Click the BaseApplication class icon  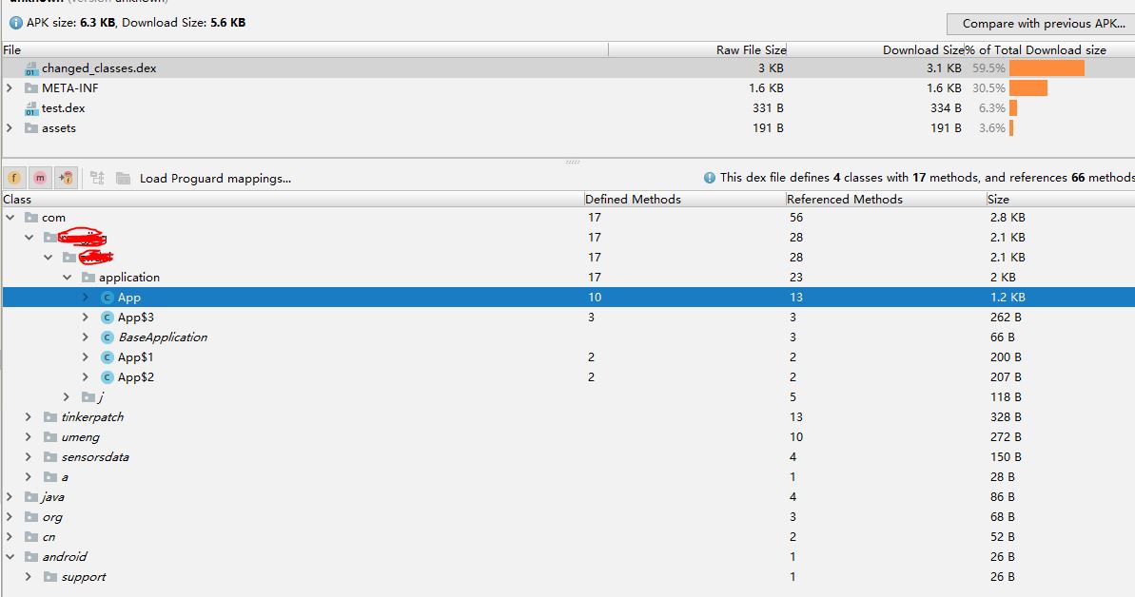click(108, 337)
